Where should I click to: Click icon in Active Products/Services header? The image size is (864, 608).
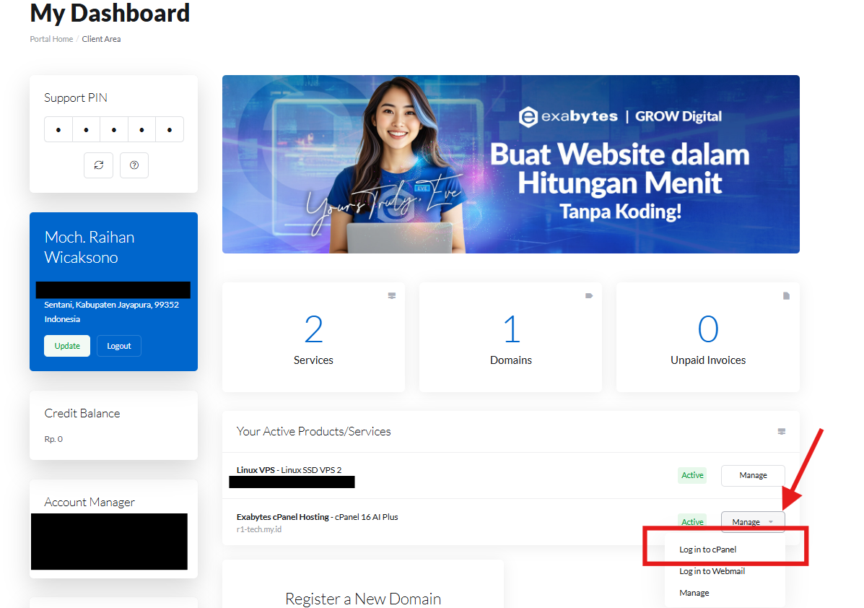tap(781, 432)
